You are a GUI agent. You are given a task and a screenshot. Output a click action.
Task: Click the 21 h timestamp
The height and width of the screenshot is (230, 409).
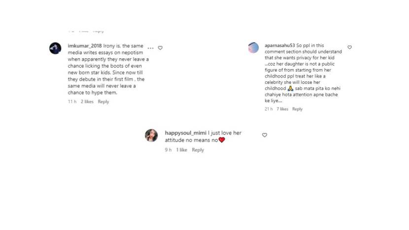pos(268,109)
